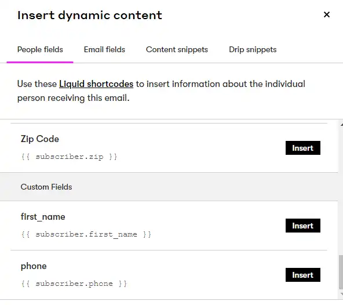Insert the Zip Code field
The image size is (343, 305).
303,148
